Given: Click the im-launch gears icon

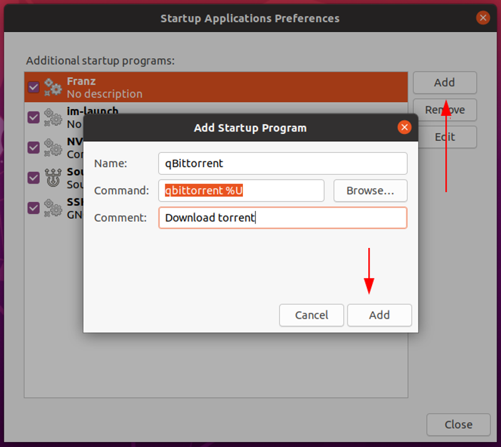Looking at the screenshot, I should pyautogui.click(x=53, y=117).
